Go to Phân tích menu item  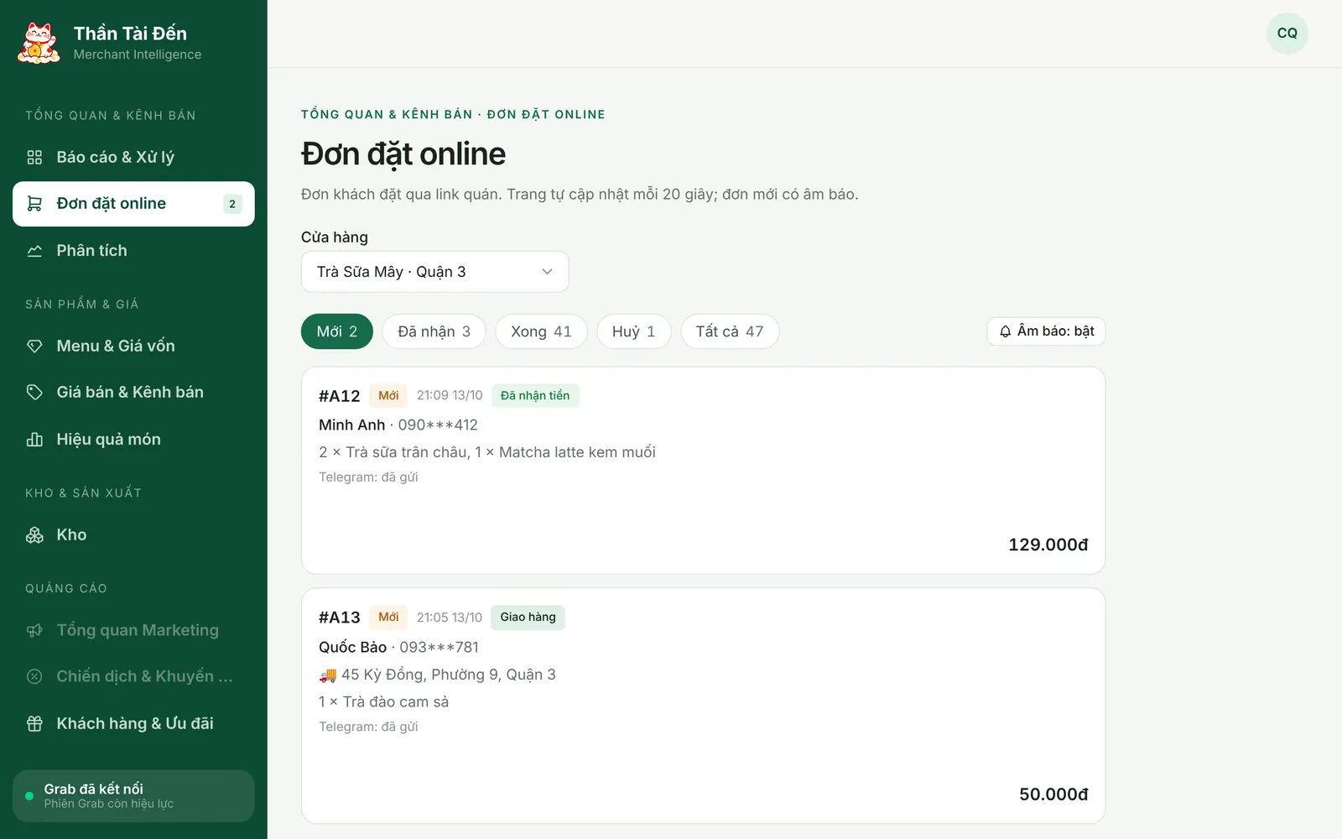click(133, 251)
